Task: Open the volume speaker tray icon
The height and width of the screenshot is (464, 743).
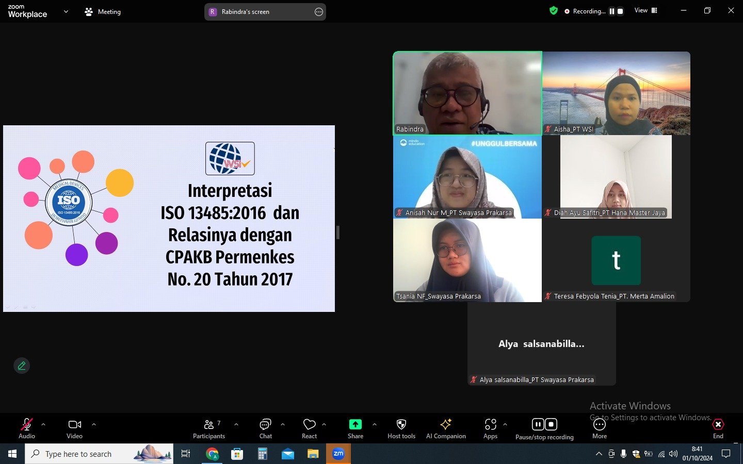Action: click(673, 454)
